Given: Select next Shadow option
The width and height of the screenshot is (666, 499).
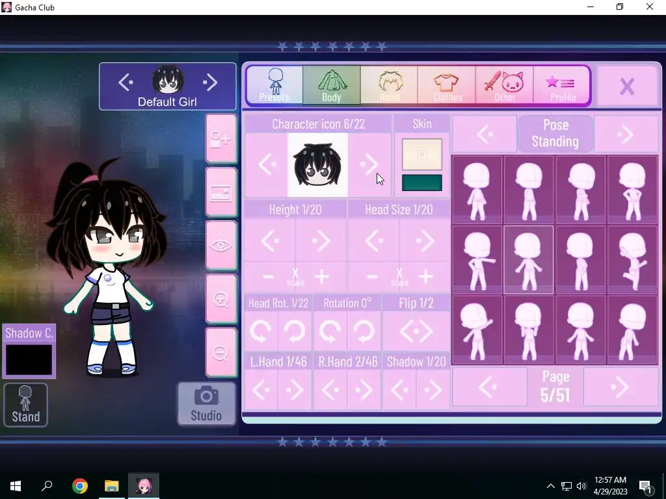Looking at the screenshot, I should point(433,390).
